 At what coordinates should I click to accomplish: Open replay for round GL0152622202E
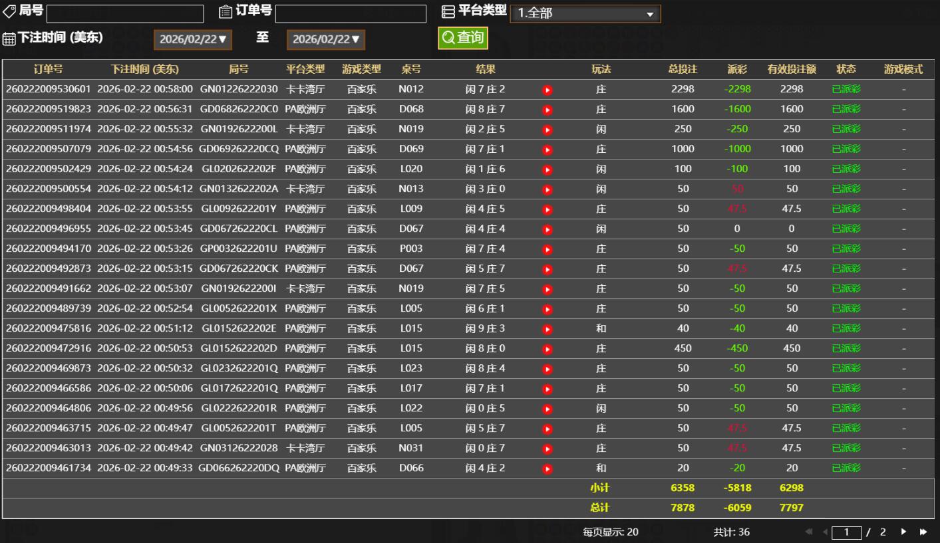click(548, 329)
